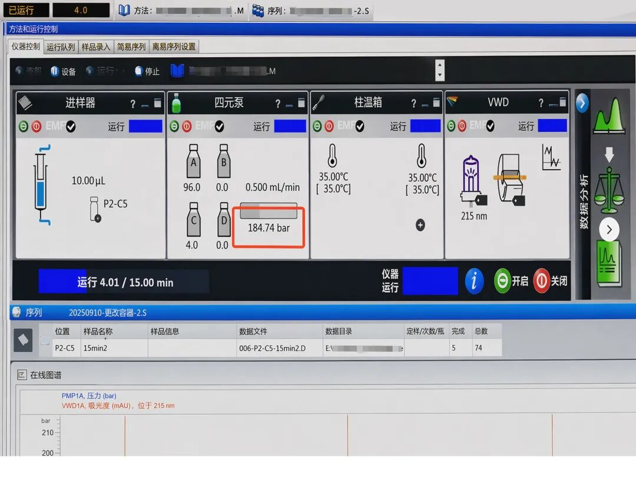636x477 pixels.
Task: Click the autosampler syringe icon
Action: pos(41,184)
